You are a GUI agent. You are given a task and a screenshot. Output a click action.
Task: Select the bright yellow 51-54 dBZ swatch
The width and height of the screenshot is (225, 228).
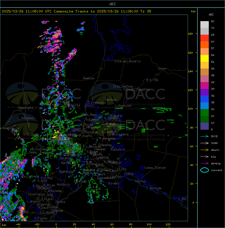(204, 58)
